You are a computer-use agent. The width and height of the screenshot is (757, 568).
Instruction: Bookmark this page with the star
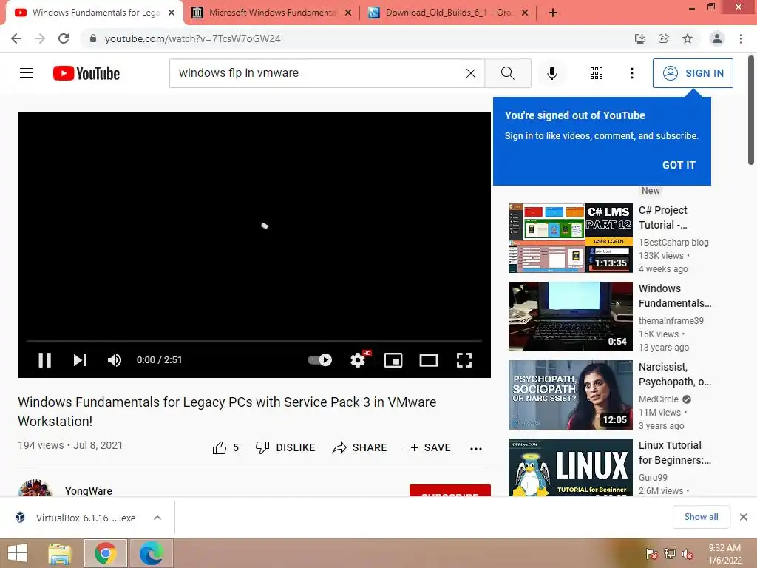point(688,38)
